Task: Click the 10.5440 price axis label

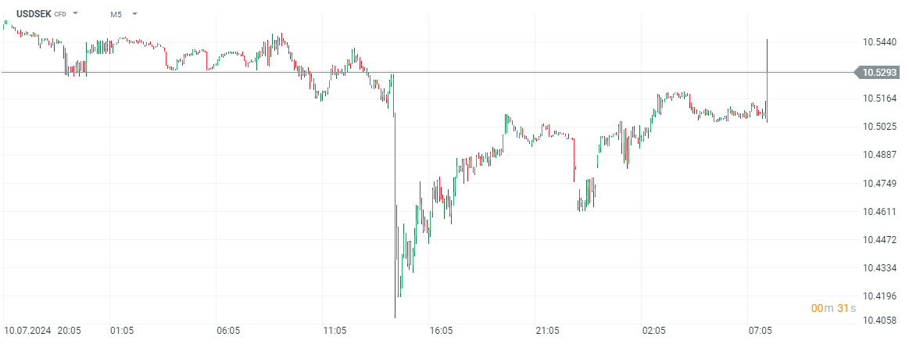Action: coord(880,42)
